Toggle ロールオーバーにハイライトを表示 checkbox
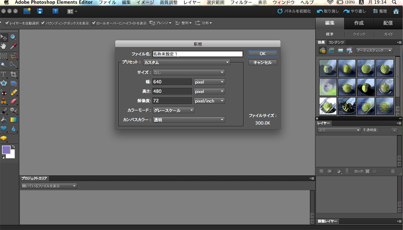 (x=94, y=23)
